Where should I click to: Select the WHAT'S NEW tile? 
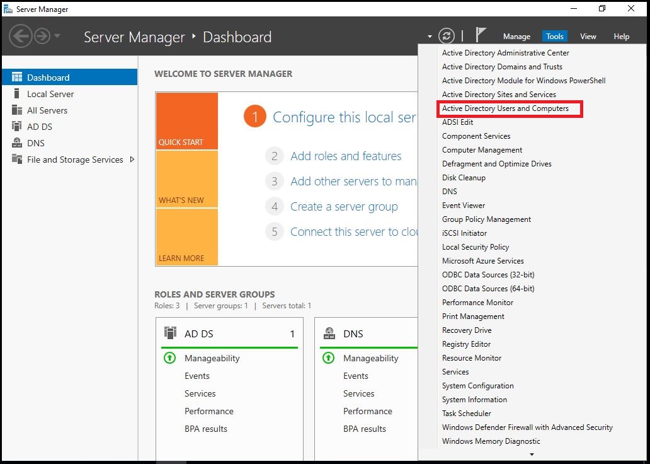pos(187,179)
